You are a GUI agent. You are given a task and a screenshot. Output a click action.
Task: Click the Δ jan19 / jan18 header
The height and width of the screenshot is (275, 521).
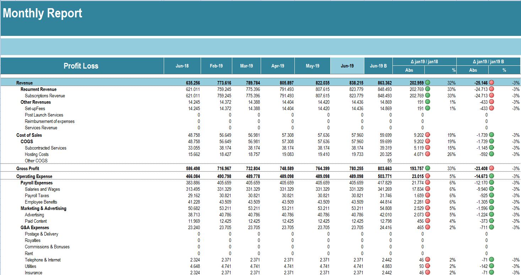tap(424, 61)
